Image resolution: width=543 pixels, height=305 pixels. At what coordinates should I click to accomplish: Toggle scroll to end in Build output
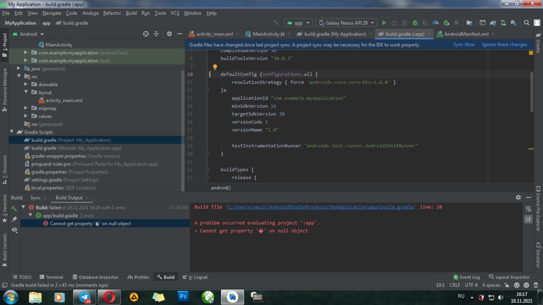528,219
